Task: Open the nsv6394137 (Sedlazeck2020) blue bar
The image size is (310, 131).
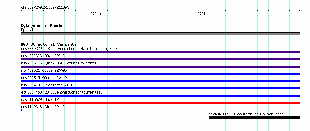Action: (x=160, y=88)
